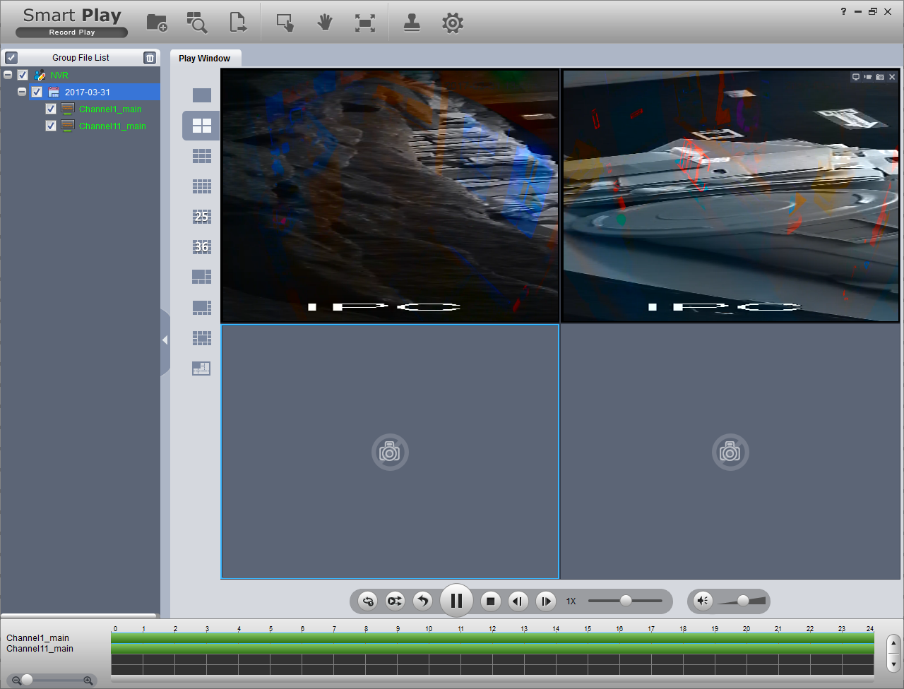Uncheck the Channel1_main checkbox

click(x=51, y=109)
